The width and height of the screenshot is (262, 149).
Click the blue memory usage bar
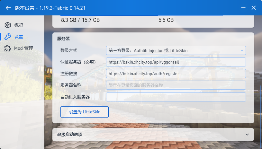(109, 15)
